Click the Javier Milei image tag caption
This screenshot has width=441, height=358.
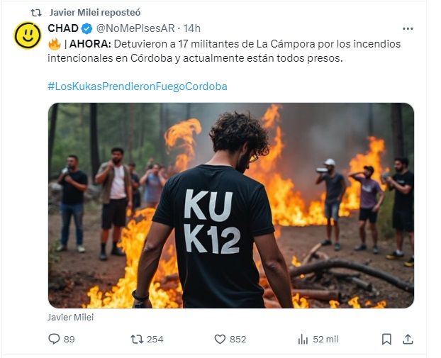tap(71, 317)
